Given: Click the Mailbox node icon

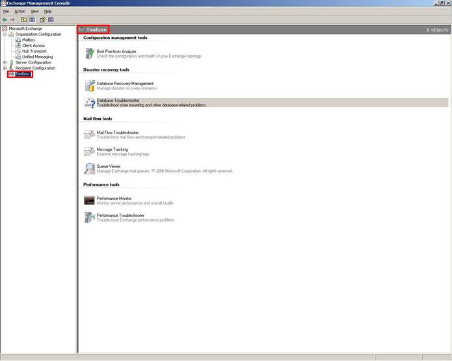Looking at the screenshot, I should 18,40.
